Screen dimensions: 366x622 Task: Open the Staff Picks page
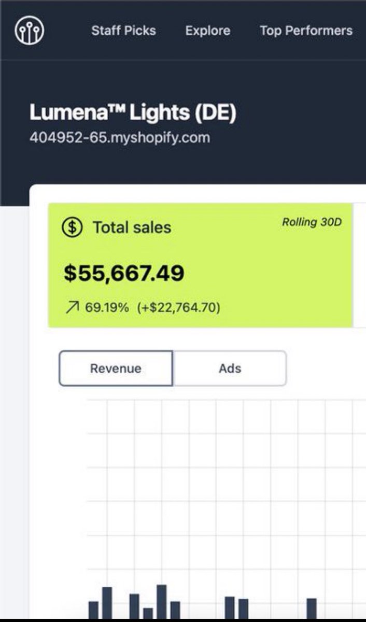(x=123, y=31)
